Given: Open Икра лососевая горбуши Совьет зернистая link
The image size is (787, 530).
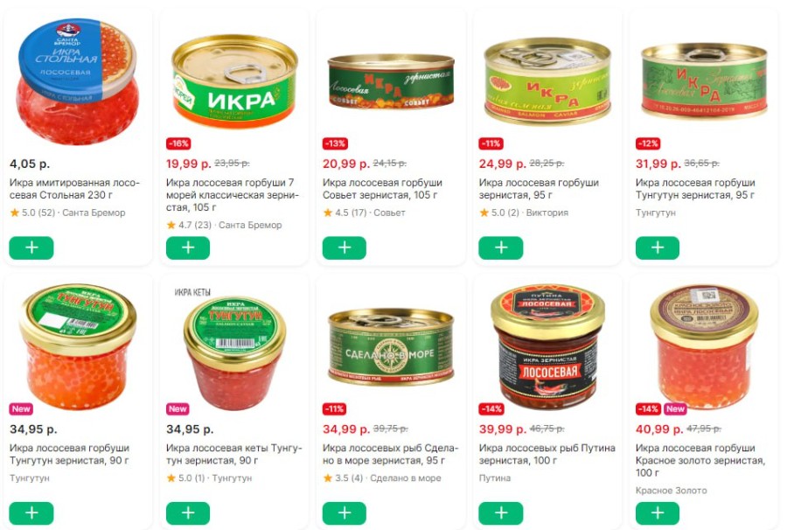Looking at the screenshot, I should [x=382, y=189].
